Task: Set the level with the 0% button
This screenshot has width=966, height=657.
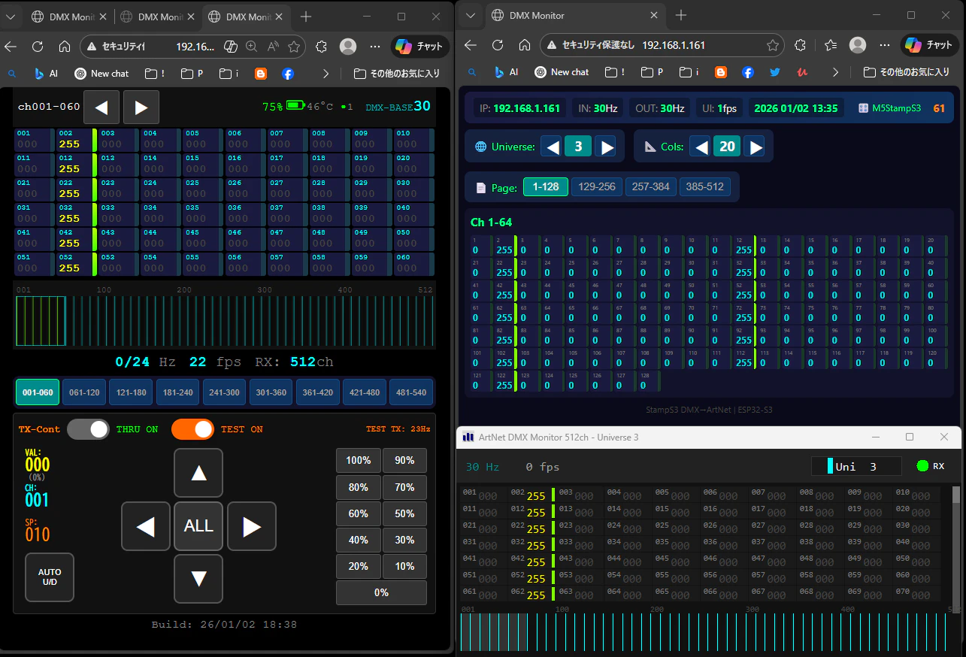Action: point(381,592)
